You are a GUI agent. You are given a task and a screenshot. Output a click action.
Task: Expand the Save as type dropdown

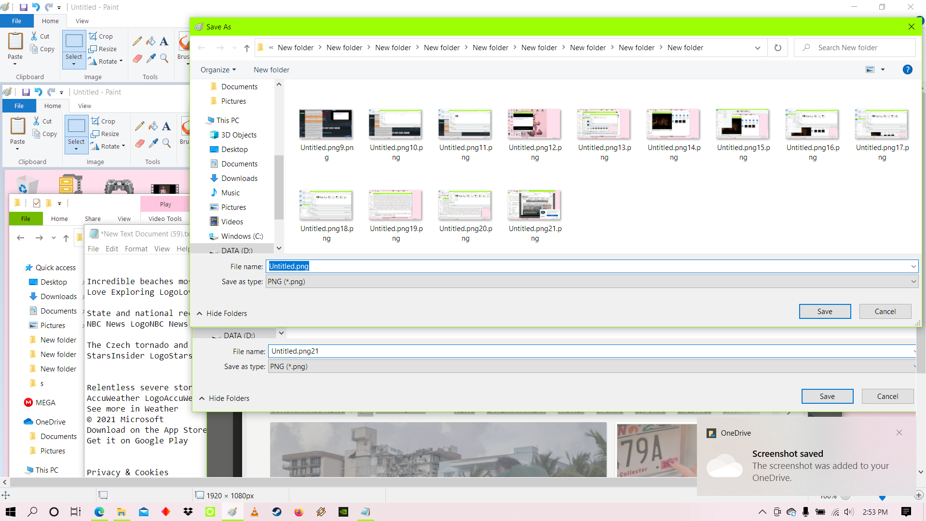tap(913, 281)
